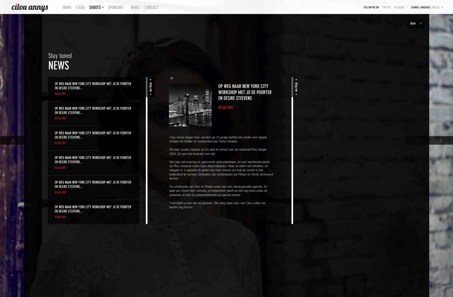Follow the Twitter link

tap(386, 7)
